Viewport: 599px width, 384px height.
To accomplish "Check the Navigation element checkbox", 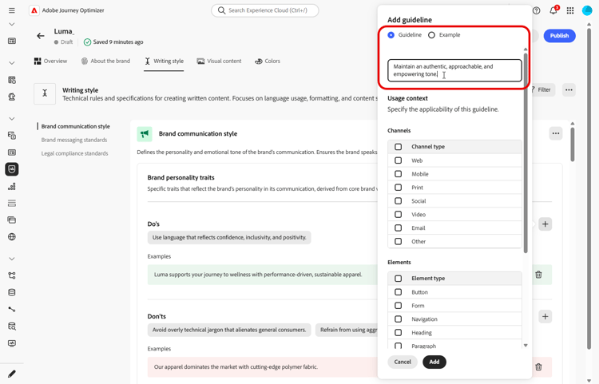I will [398, 319].
